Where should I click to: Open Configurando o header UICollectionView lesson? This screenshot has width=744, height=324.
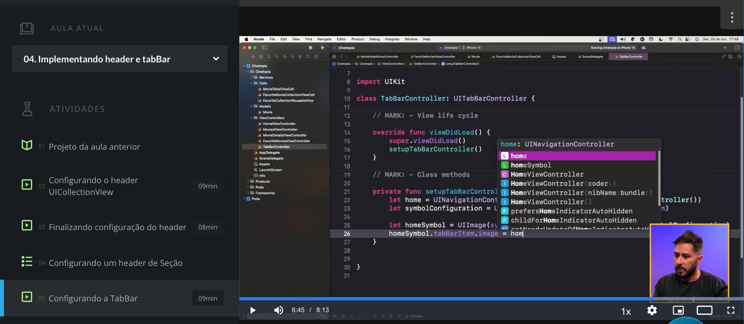pos(94,186)
